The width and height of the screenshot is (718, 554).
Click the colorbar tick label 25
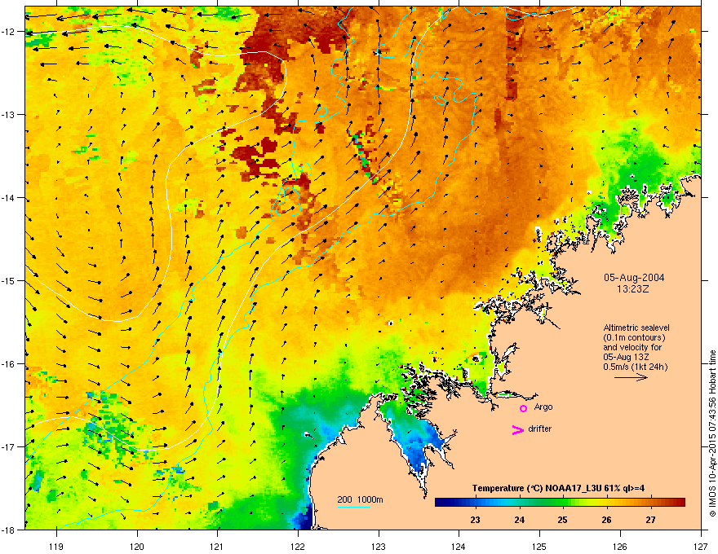click(563, 520)
